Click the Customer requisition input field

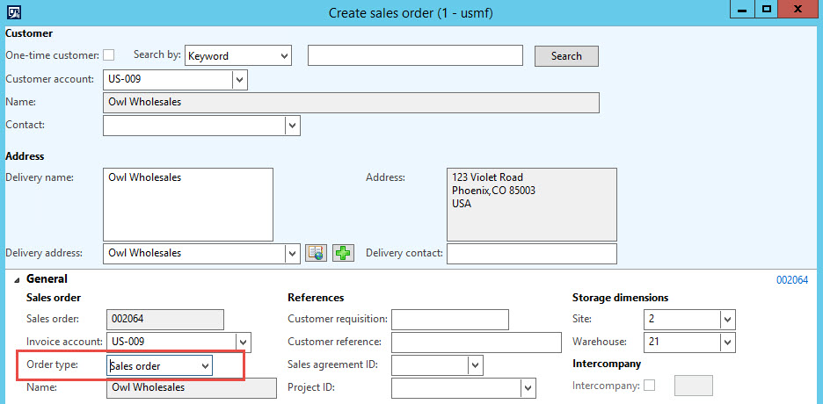click(450, 320)
